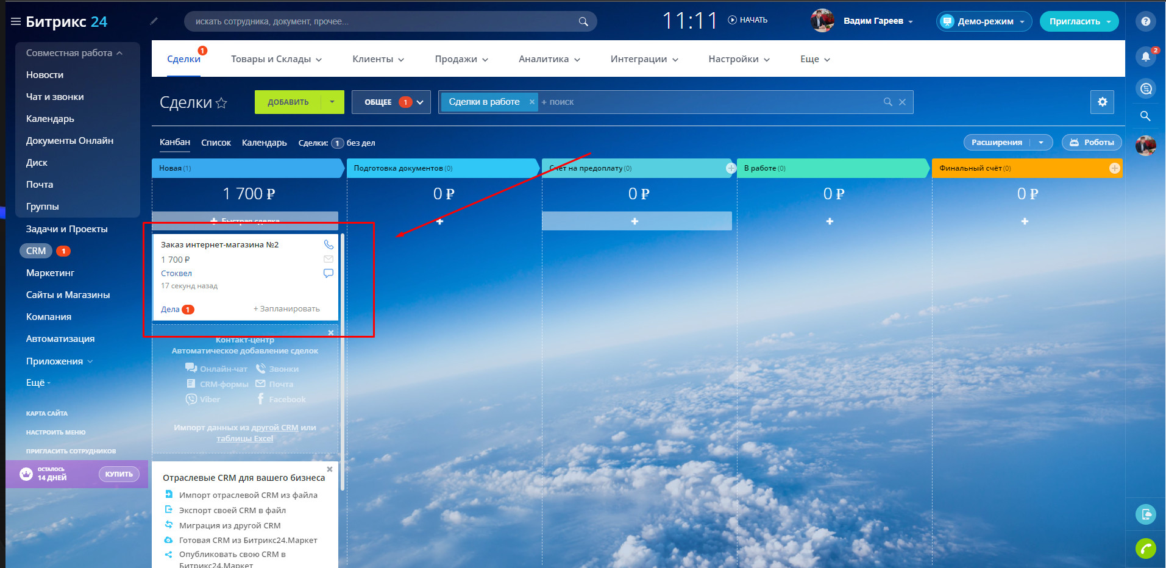Open the ОБЩЕЕ pipeline dropdown
This screenshot has height=568, width=1166.
pos(391,102)
